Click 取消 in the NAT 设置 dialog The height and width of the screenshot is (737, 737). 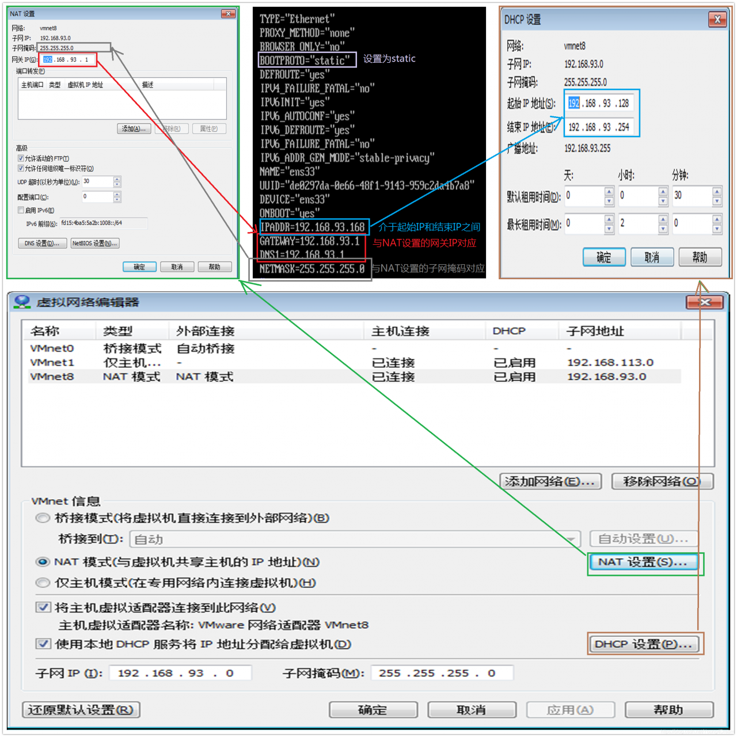[x=177, y=267]
